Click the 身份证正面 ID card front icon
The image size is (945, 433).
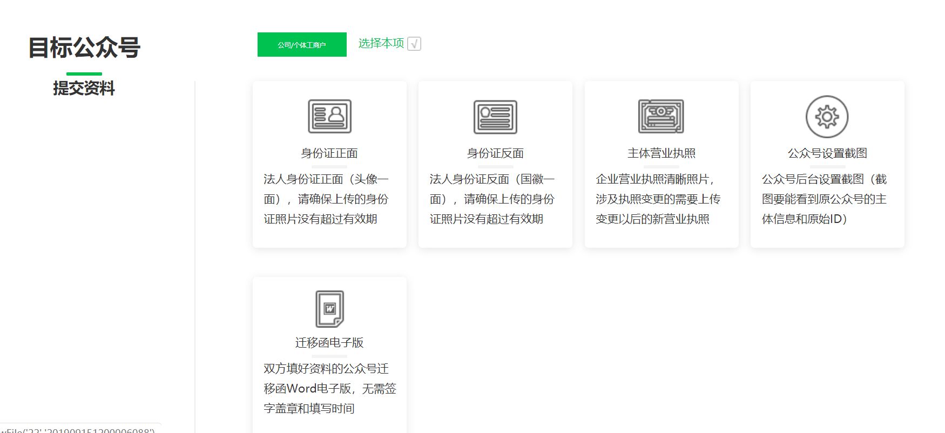click(x=329, y=116)
